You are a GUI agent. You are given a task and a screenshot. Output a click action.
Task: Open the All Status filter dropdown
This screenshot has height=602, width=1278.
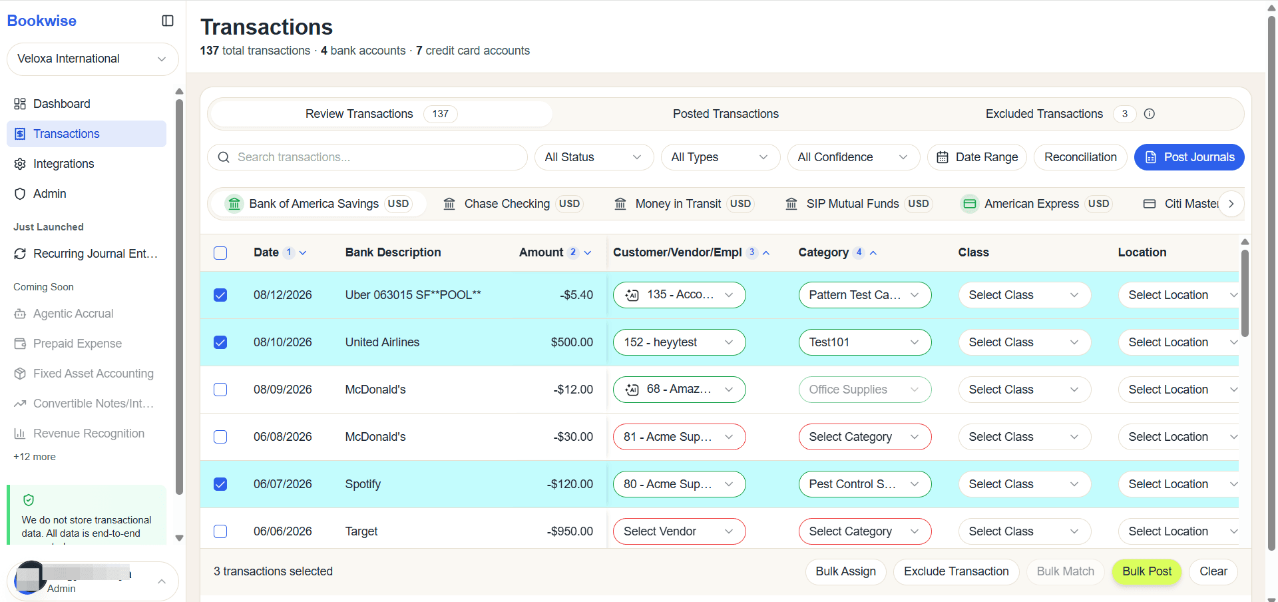click(x=594, y=157)
